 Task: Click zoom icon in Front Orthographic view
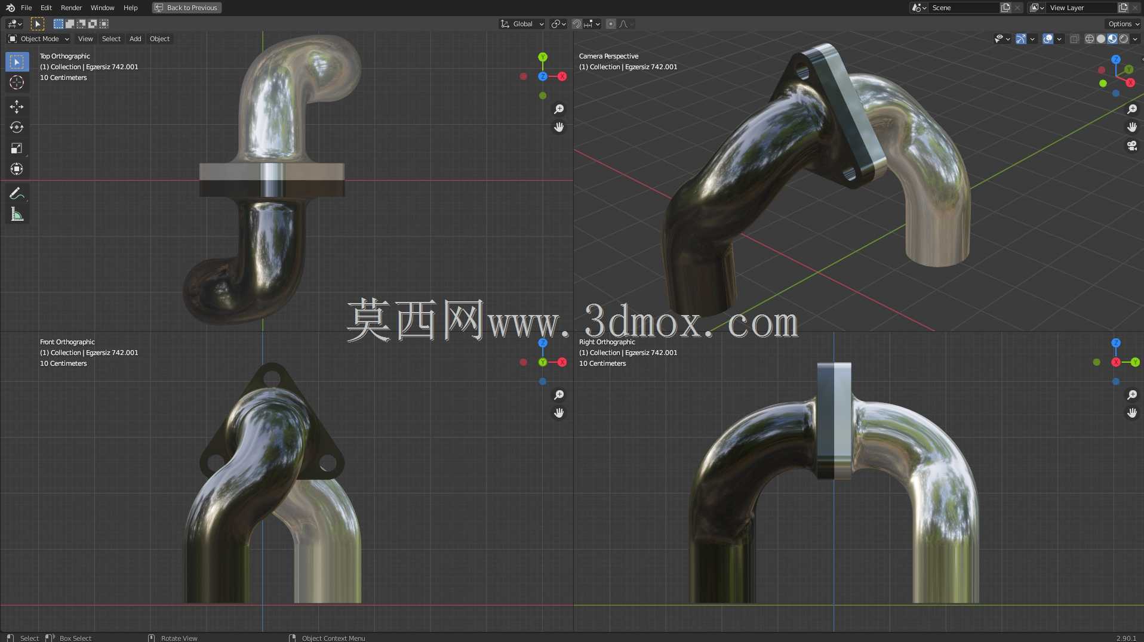point(559,395)
